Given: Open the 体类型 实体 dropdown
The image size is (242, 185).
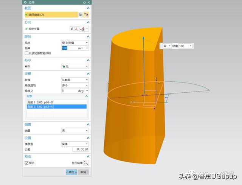Looking at the screenshot, I should [x=75, y=144].
